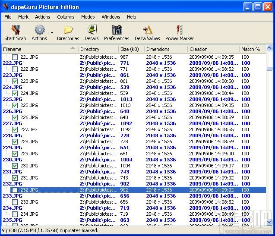Open the Preferences toolbar icon

click(117, 30)
